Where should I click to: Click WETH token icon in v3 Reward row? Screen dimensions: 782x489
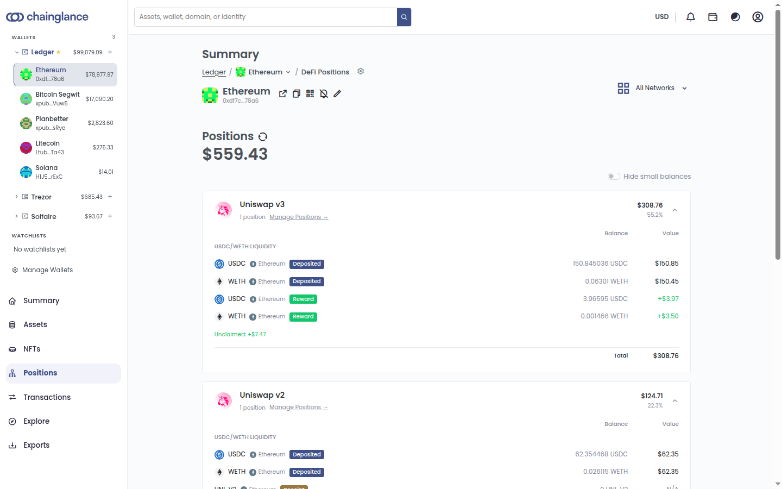pos(219,317)
